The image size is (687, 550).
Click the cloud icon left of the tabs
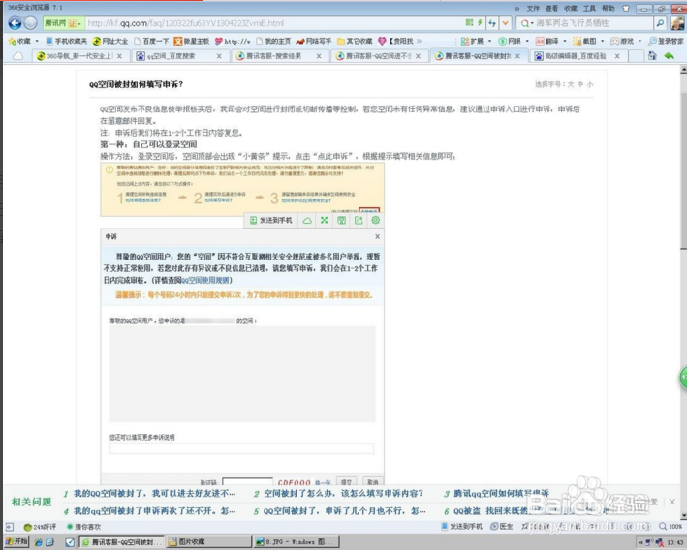tap(17, 56)
